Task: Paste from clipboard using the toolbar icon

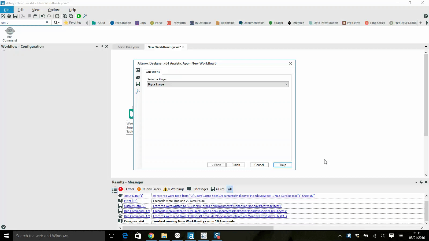Action: [x=35, y=16]
